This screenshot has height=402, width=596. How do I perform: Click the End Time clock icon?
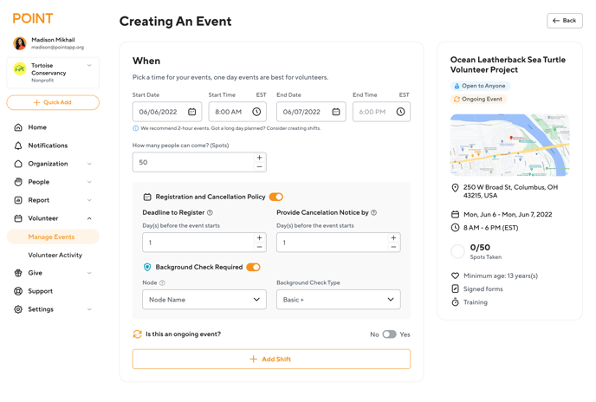400,112
